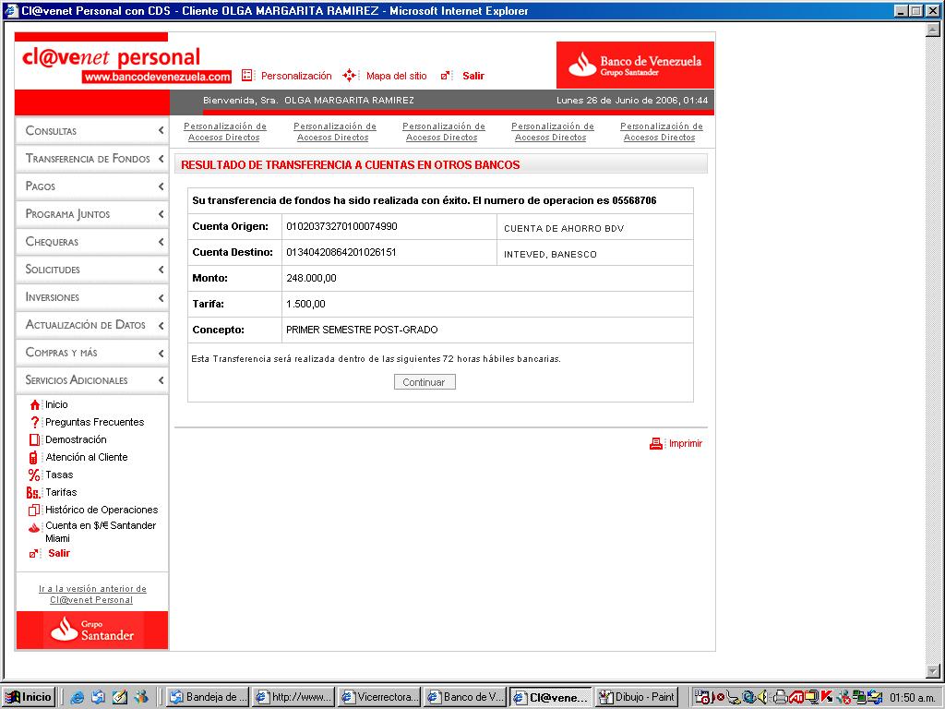Click the Inicio home icon in sidebar
Image resolution: width=945 pixels, height=709 pixels.
[x=35, y=405]
